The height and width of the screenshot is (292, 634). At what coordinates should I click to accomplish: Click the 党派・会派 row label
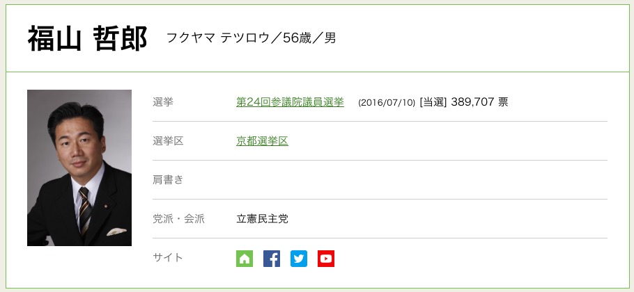point(178,219)
